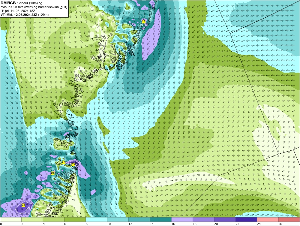Pick the 6–8 m/s olive green legend swatch
Screen dimensions: 300x226
(75, 219)
